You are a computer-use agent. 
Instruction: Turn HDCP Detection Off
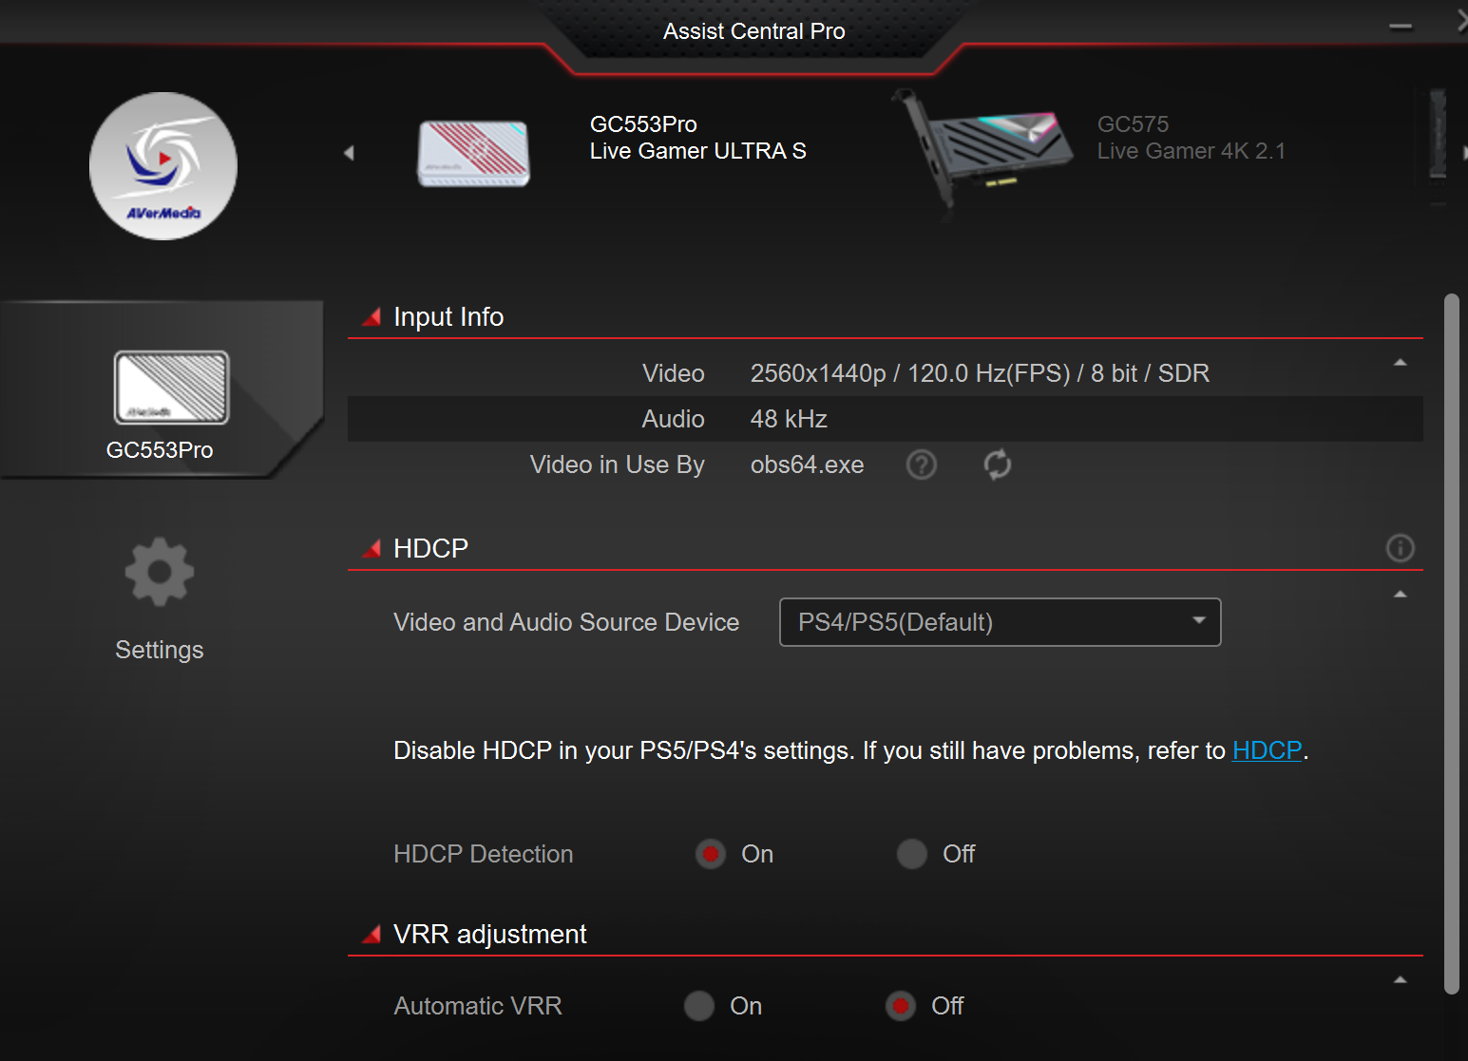912,854
